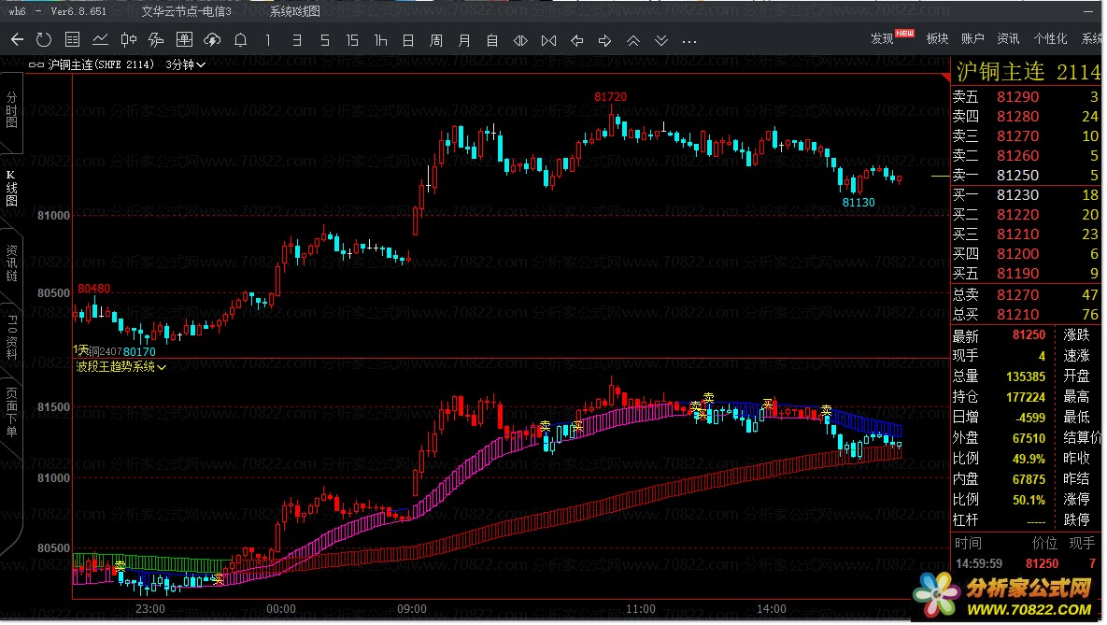Open the lightning trend indicator icon
The image size is (1107, 625).
pos(156,40)
